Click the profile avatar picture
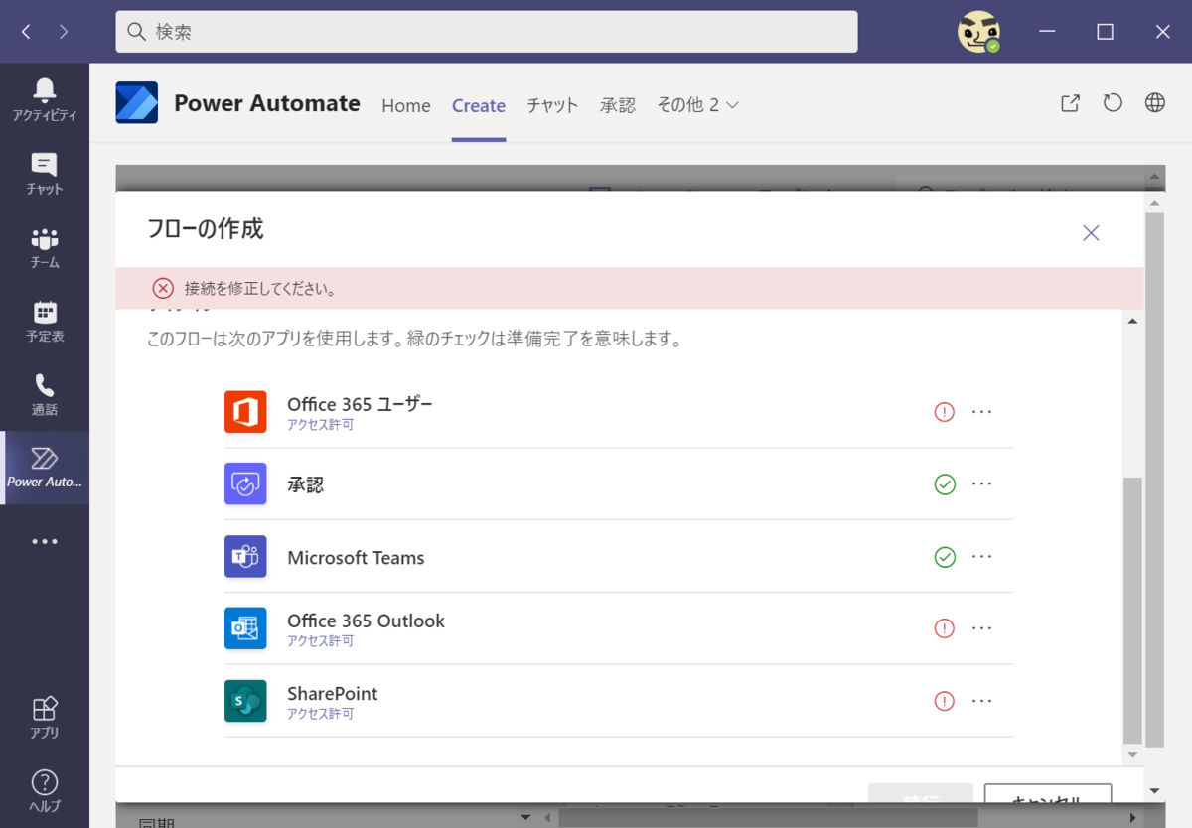1192x828 pixels. 977,32
